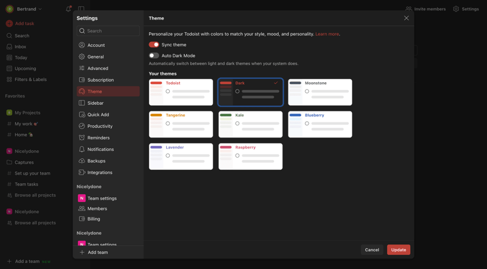The width and height of the screenshot is (487, 269).
Task: Choose the Tangerine orange theme
Action: tap(181, 124)
